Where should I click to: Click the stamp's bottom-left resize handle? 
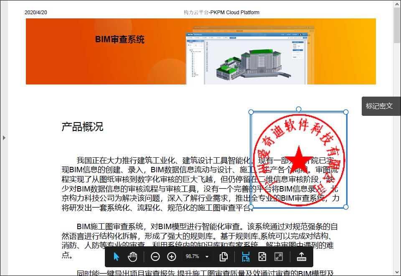point(251,207)
